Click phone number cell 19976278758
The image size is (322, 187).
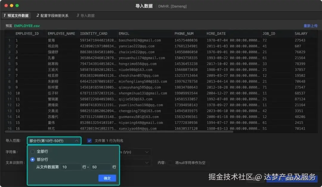pos(186,81)
